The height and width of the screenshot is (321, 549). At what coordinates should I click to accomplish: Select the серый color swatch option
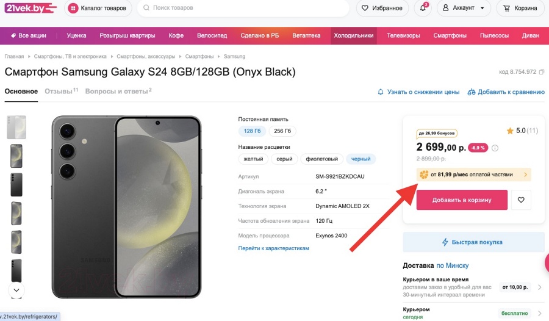click(x=284, y=159)
